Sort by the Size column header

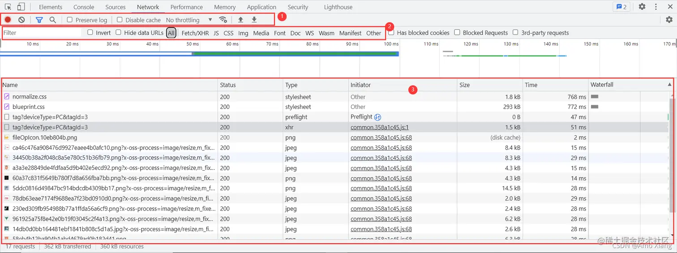coord(490,85)
